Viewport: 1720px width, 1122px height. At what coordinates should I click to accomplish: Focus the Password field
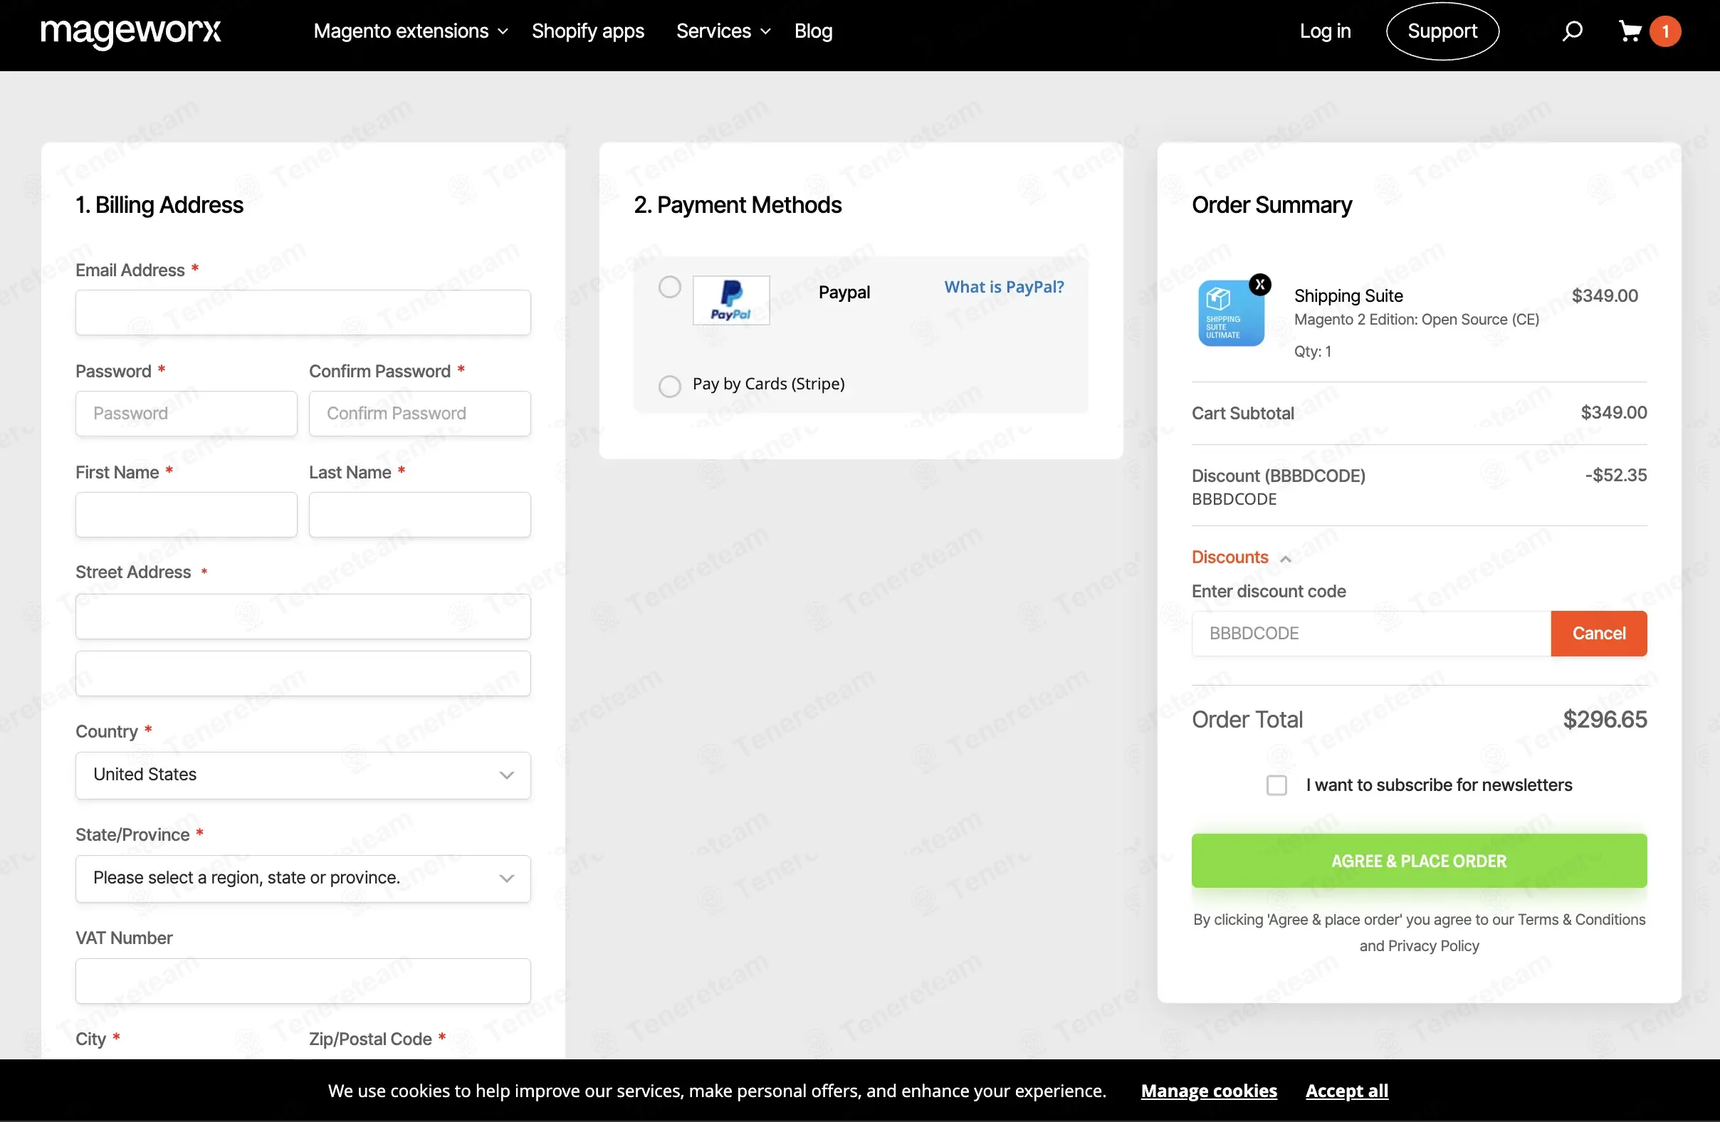187,414
